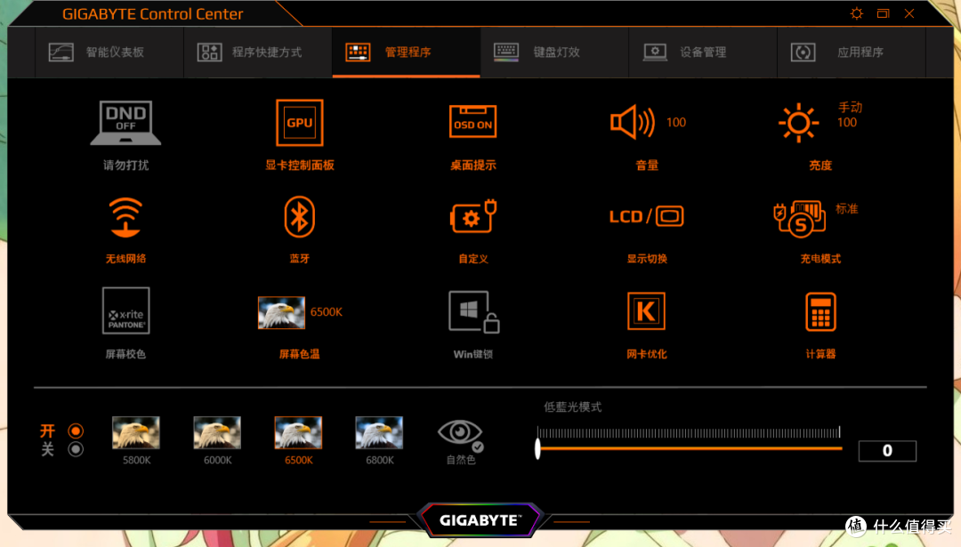Switch to the 智能仪表板 tab
The width and height of the screenshot is (961, 547).
[109, 52]
